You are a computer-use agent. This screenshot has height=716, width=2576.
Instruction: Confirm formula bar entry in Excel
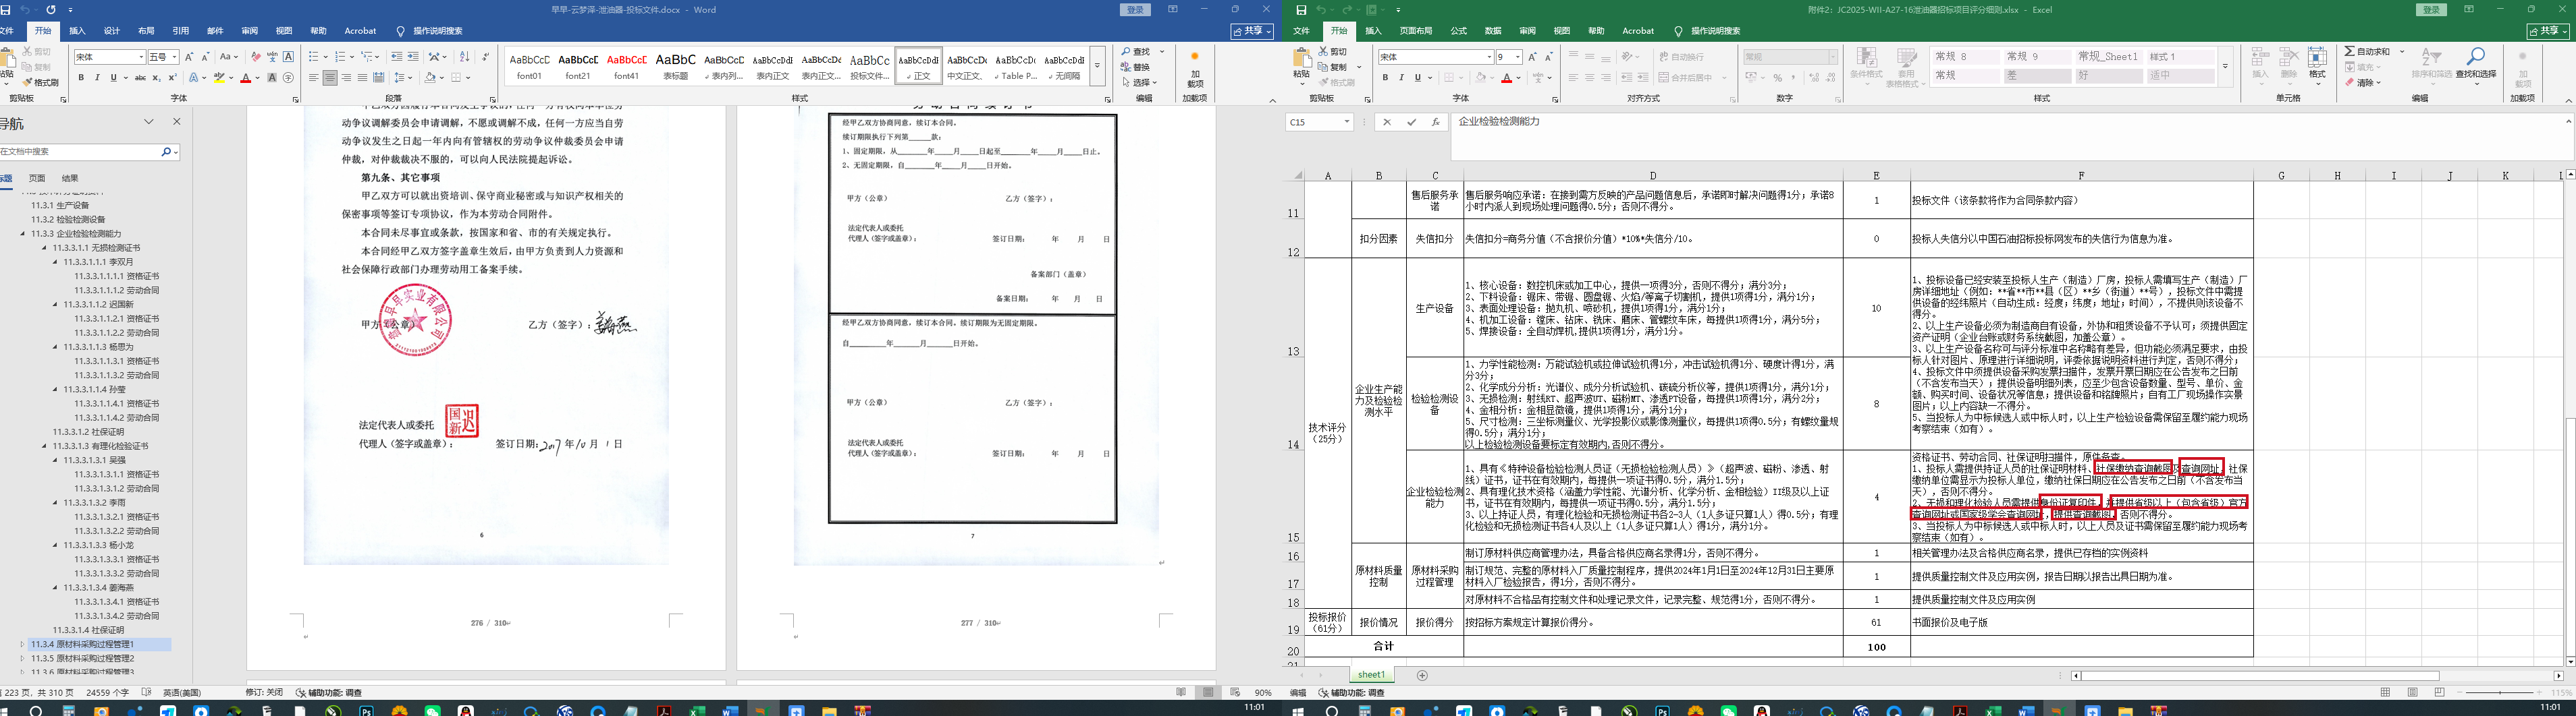tap(1411, 122)
